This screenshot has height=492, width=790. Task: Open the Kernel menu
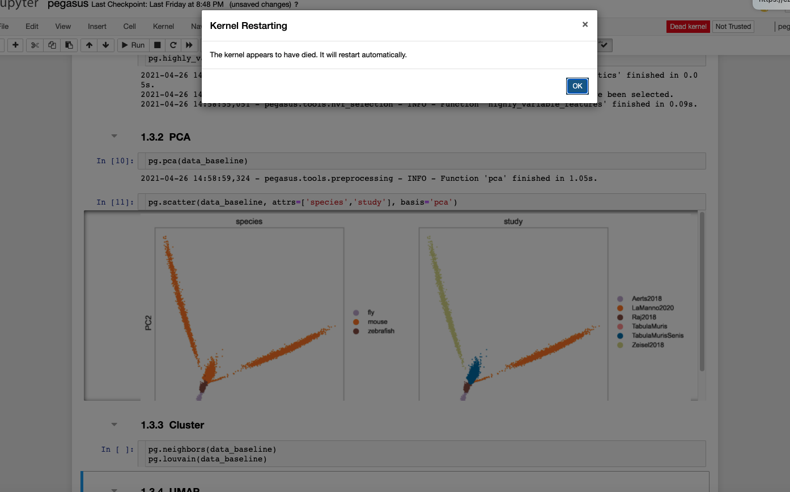pyautogui.click(x=163, y=26)
